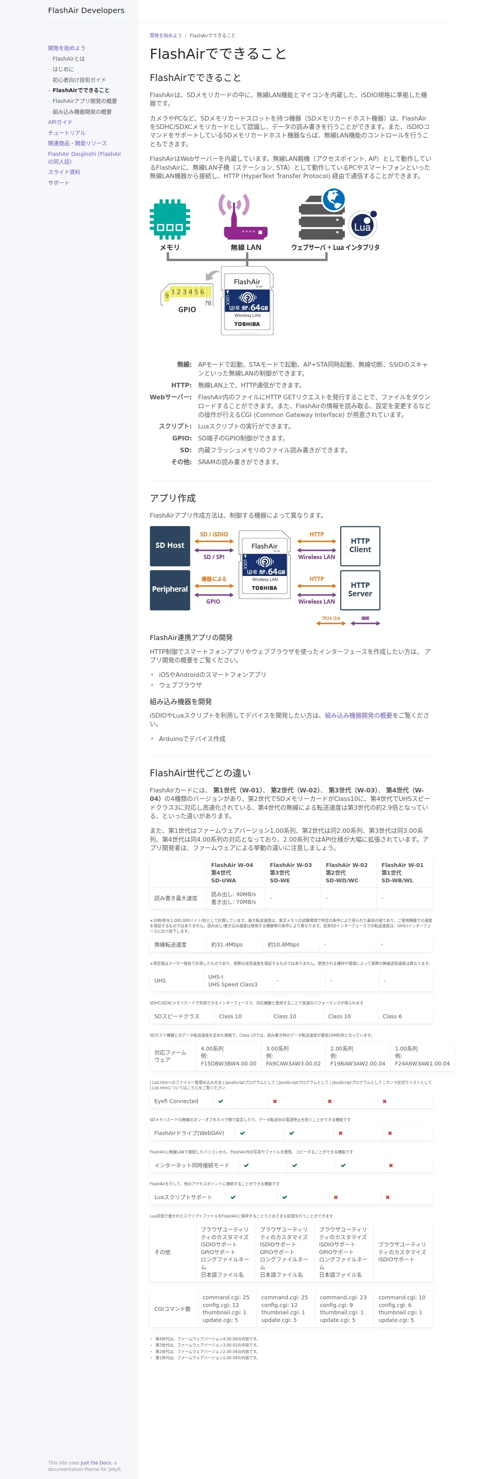Viewport: 493px width, 1479px height.
Task: Click the SD Host box in the diagram
Action: click(x=170, y=546)
